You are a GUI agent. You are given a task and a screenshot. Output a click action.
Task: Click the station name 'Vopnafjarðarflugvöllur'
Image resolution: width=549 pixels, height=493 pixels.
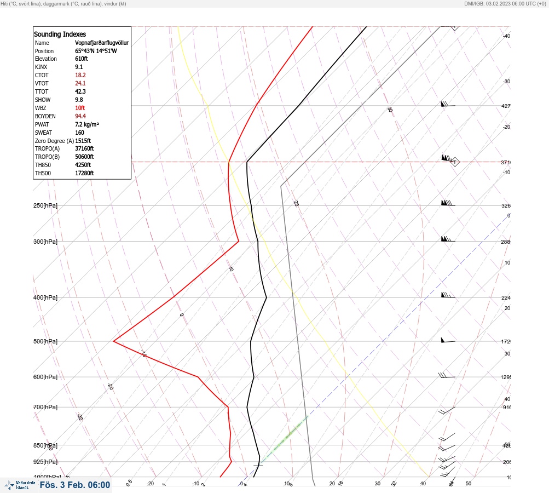point(102,43)
